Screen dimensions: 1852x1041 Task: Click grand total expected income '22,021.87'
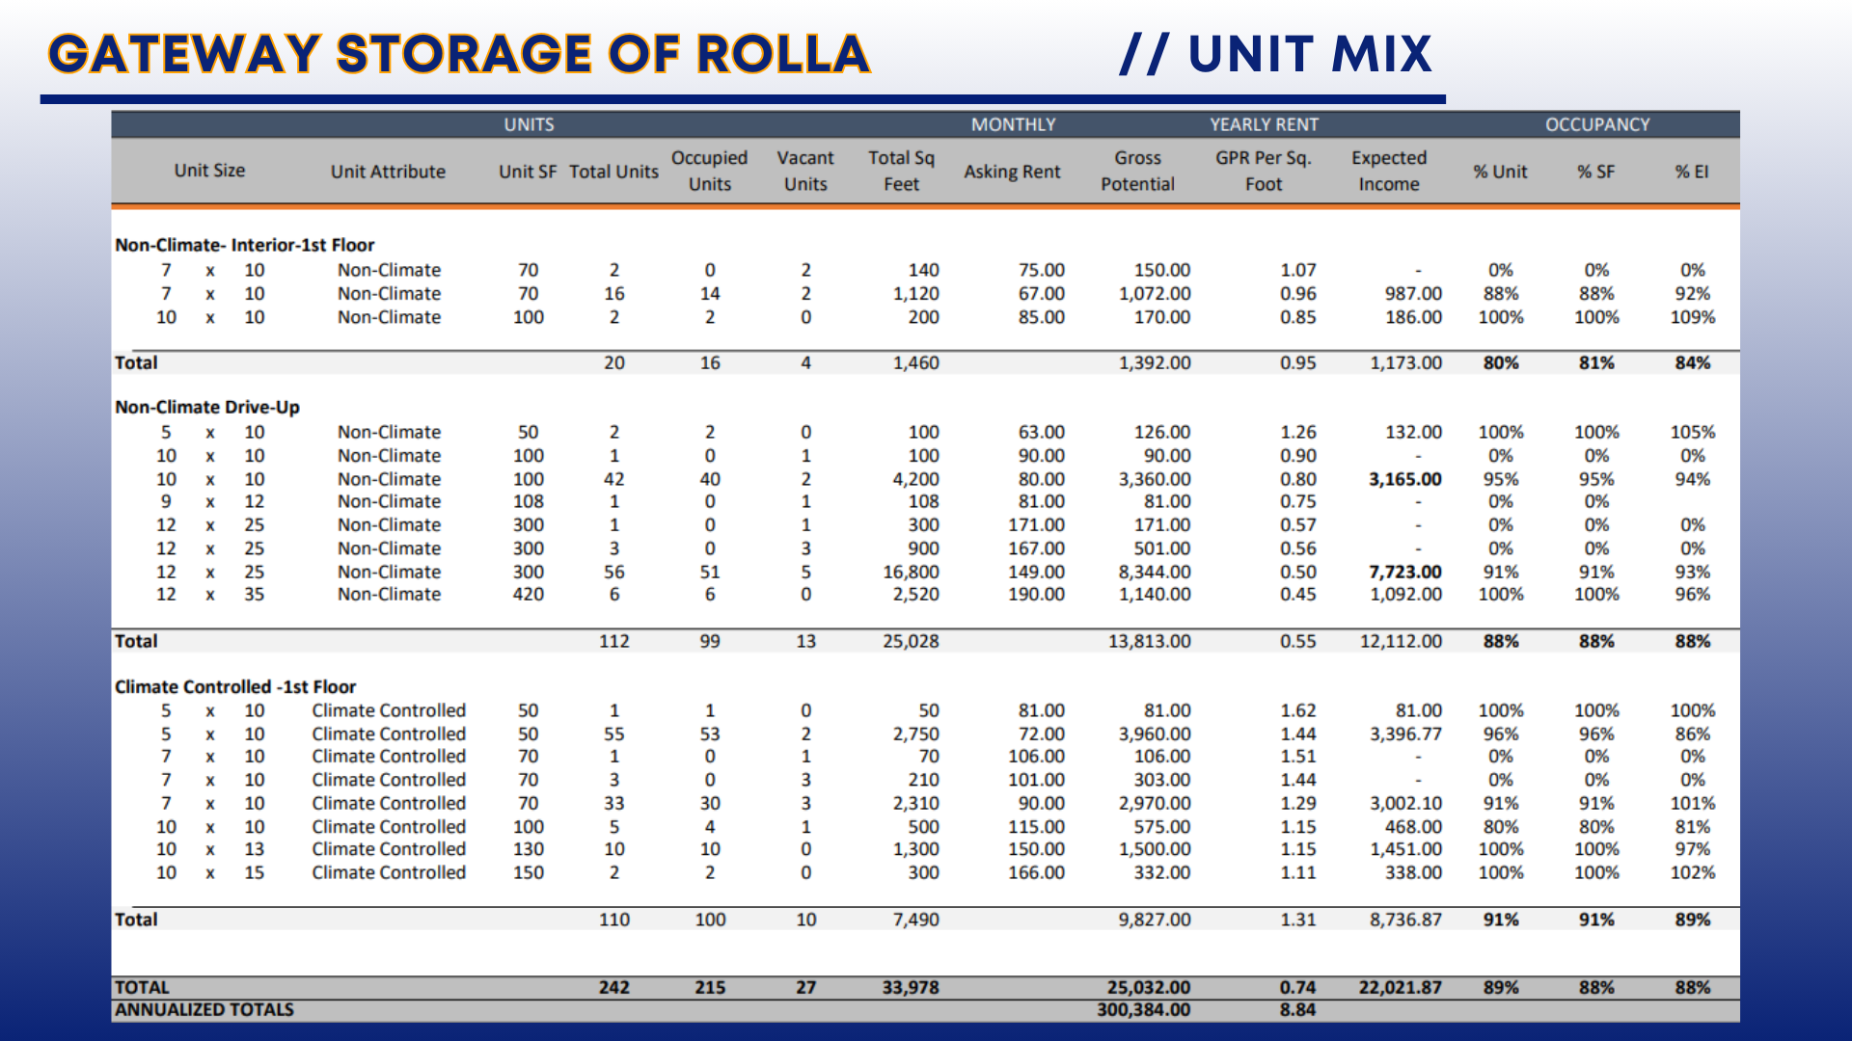click(1400, 987)
